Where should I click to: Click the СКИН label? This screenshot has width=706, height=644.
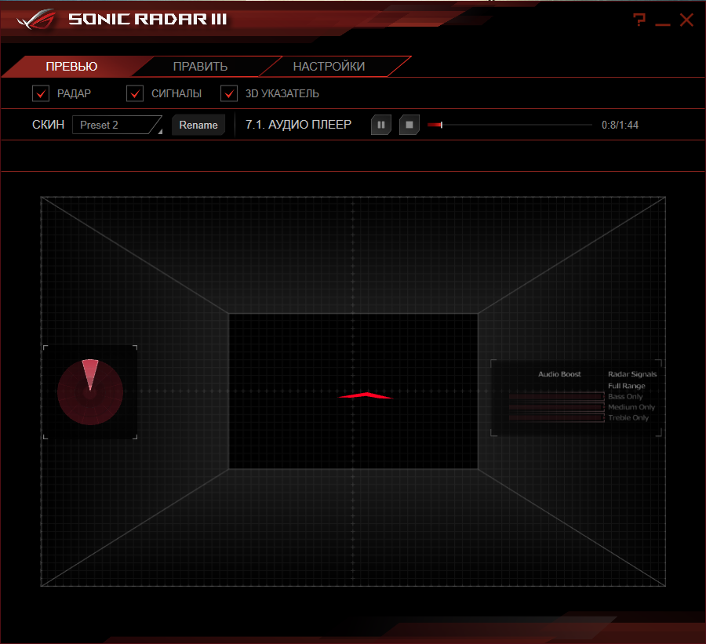(48, 125)
